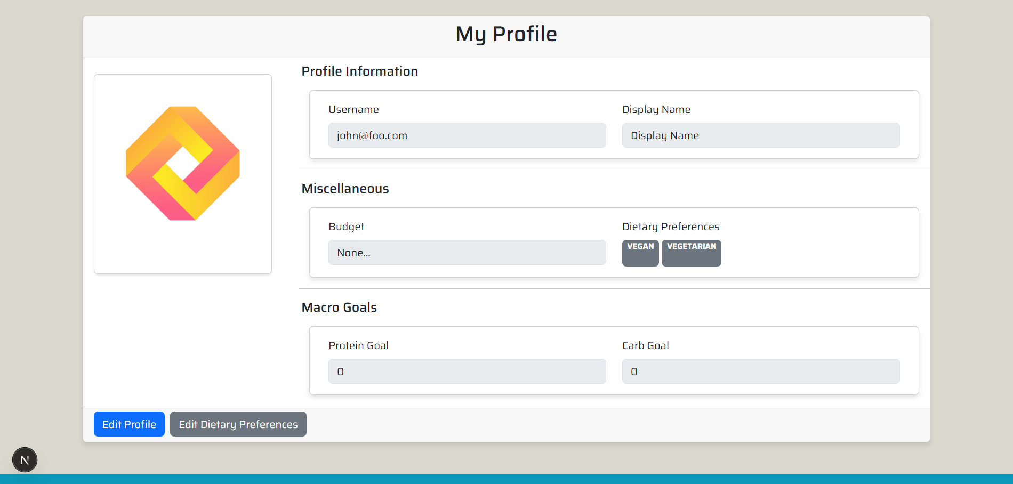Click the teal status bar at bottom
1013x484 pixels.
[506, 479]
